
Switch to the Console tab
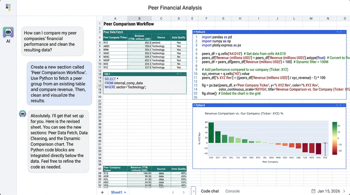click(x=232, y=191)
